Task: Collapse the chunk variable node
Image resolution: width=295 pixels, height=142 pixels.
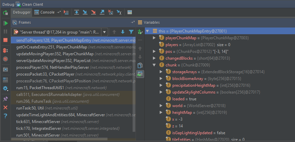Action: [x=155, y=65]
